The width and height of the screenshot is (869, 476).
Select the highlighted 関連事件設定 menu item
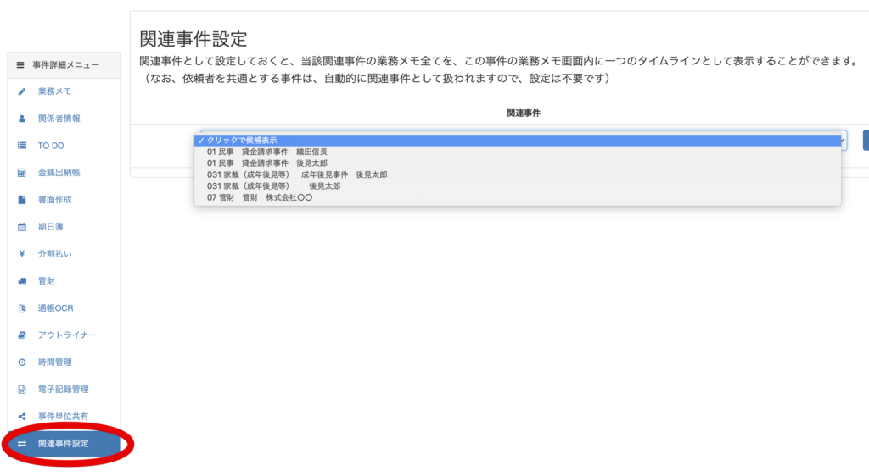(x=63, y=443)
